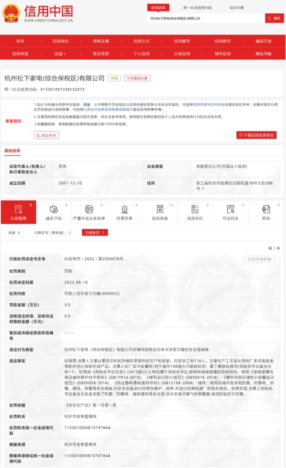Click the red 守信激励对象 tag

tap(137, 78)
